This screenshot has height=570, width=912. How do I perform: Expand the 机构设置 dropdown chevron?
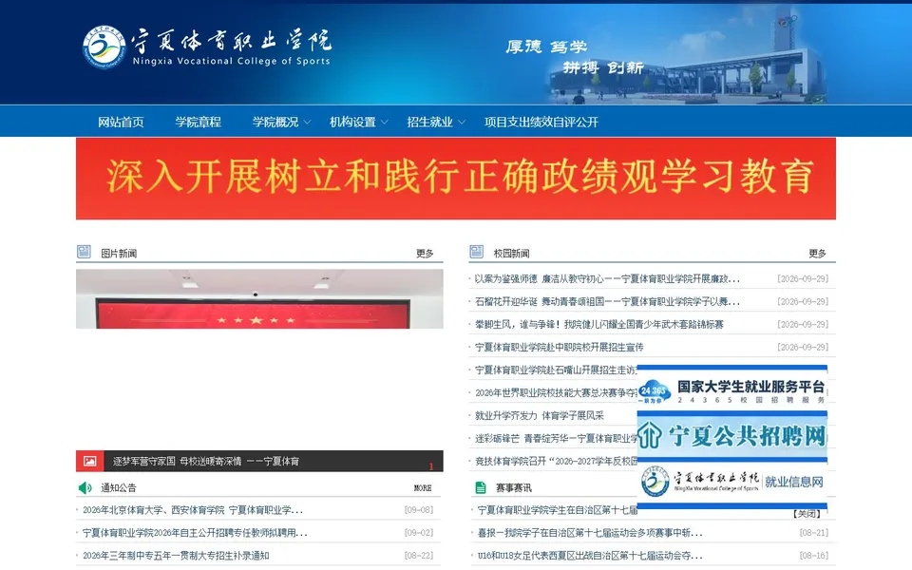pyautogui.click(x=385, y=123)
